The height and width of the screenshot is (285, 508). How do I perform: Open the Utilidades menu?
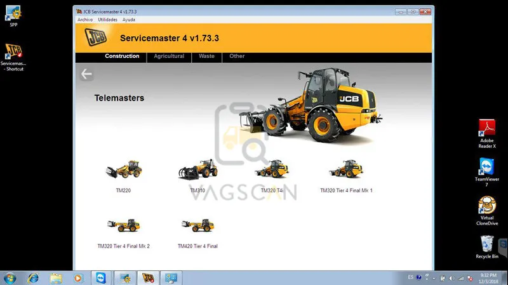tap(107, 20)
